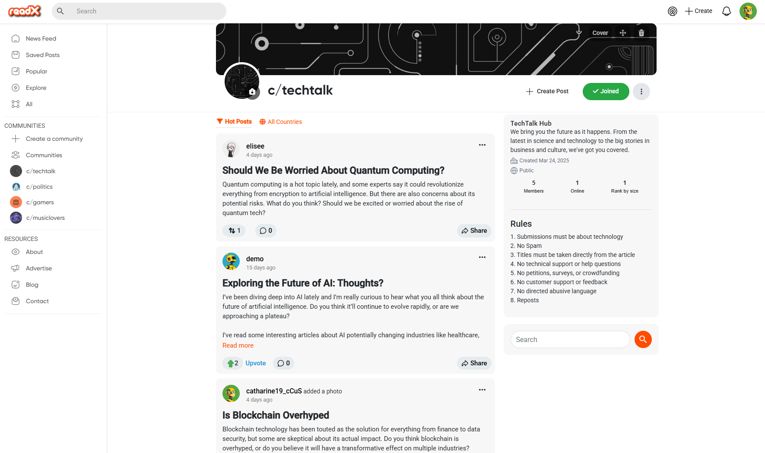
Task: Click the orange sidebar search button
Action: pos(643,339)
